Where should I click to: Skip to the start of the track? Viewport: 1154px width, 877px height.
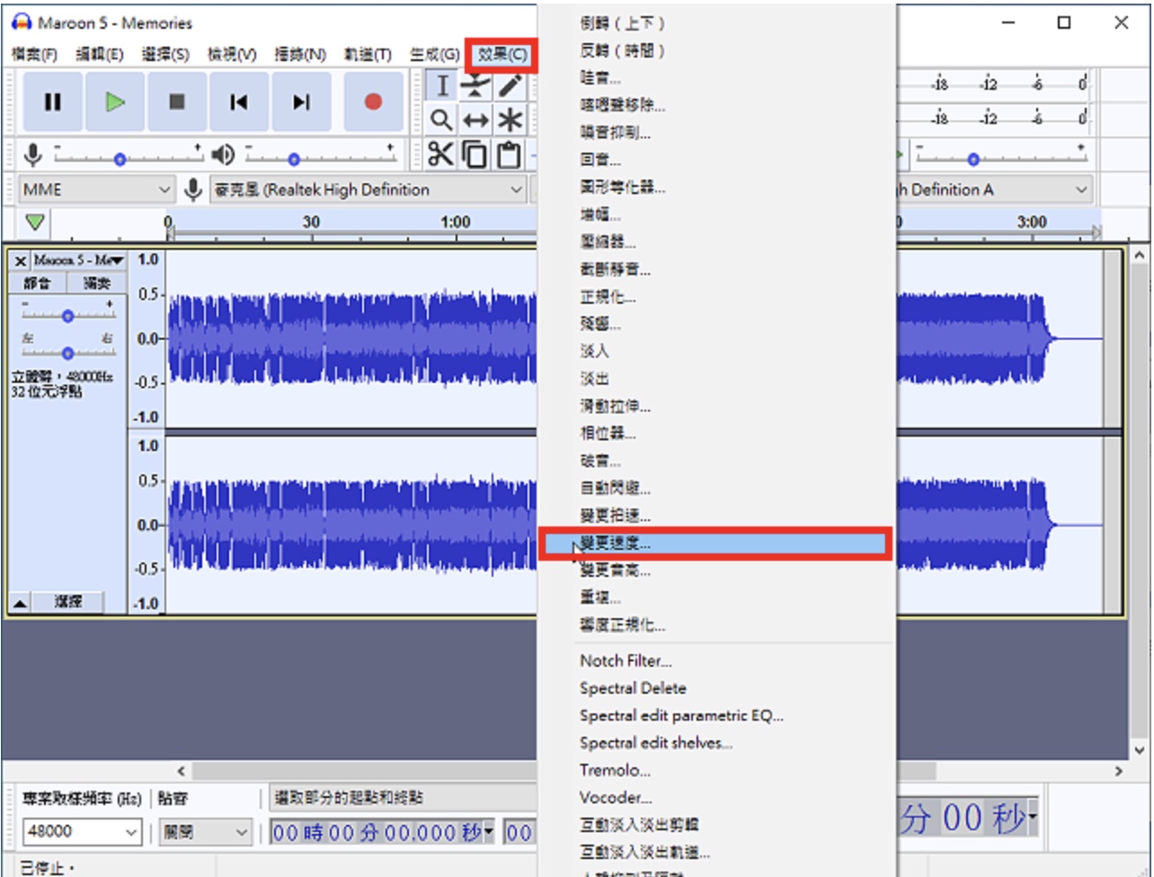tap(239, 102)
